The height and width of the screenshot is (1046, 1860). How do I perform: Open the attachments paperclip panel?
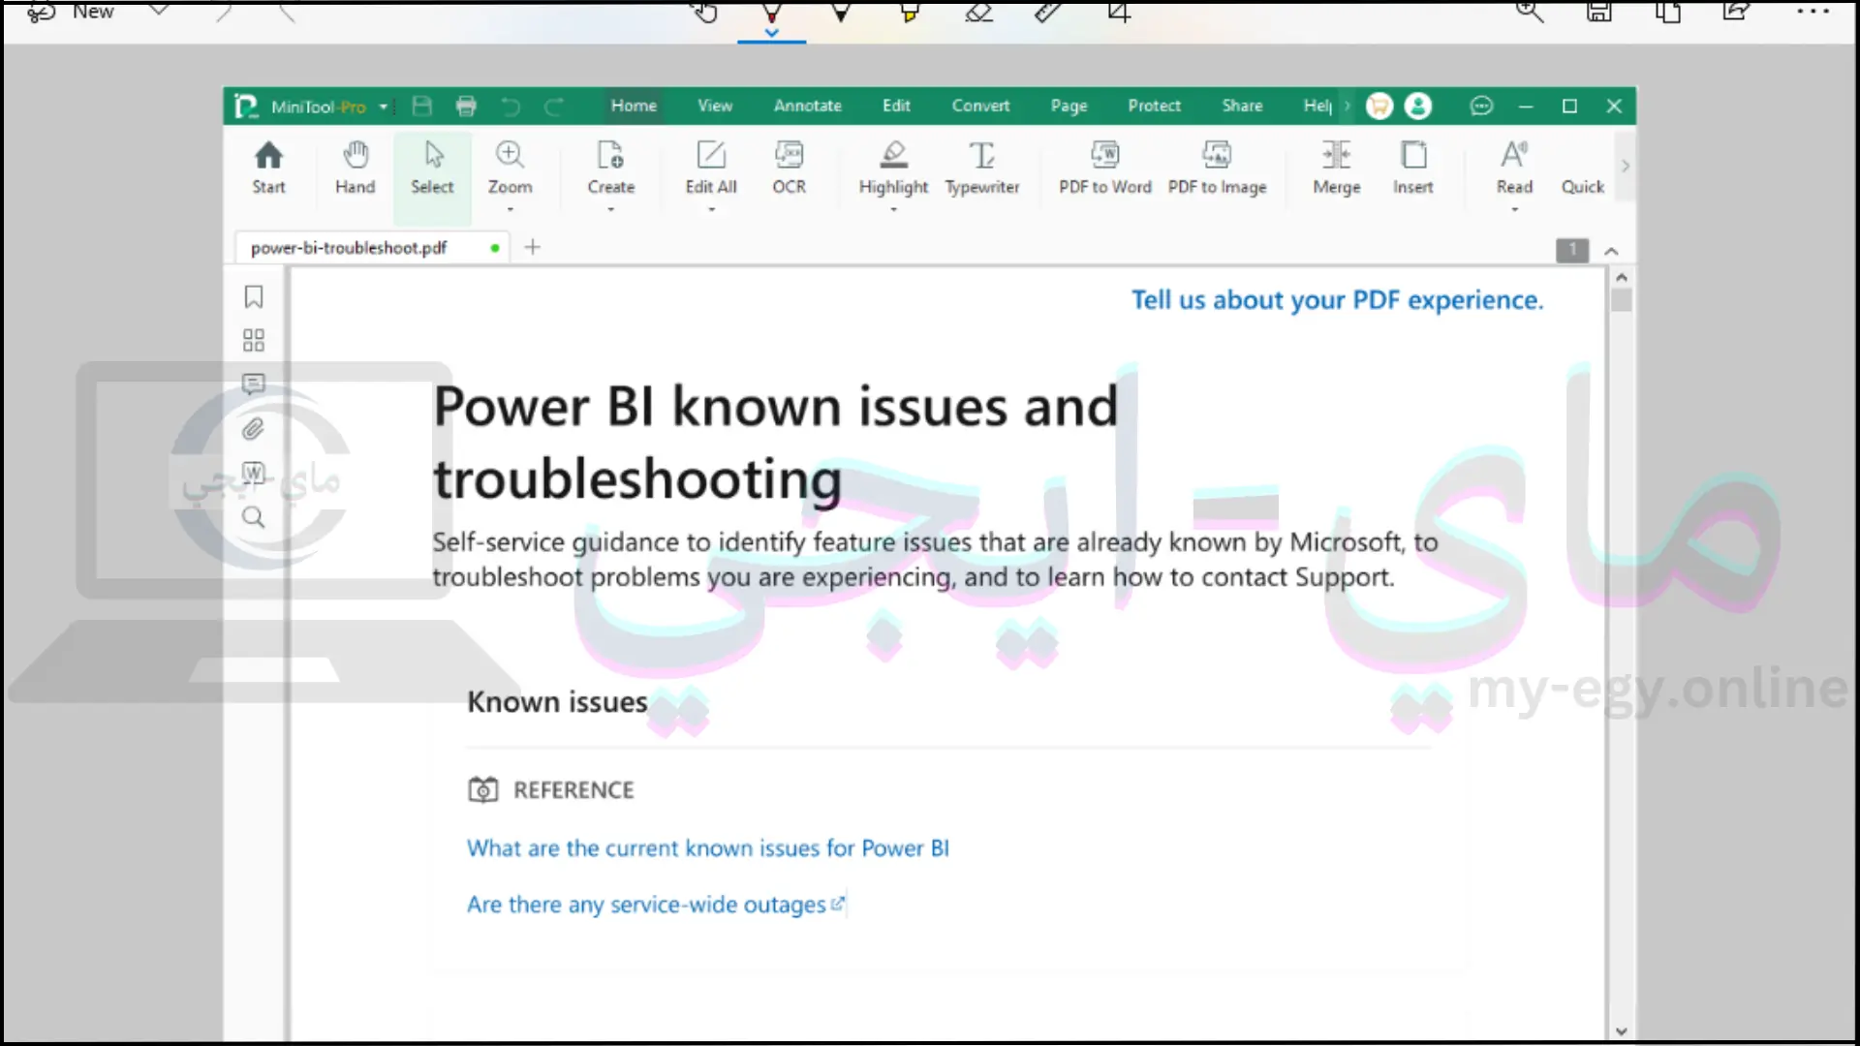click(254, 428)
